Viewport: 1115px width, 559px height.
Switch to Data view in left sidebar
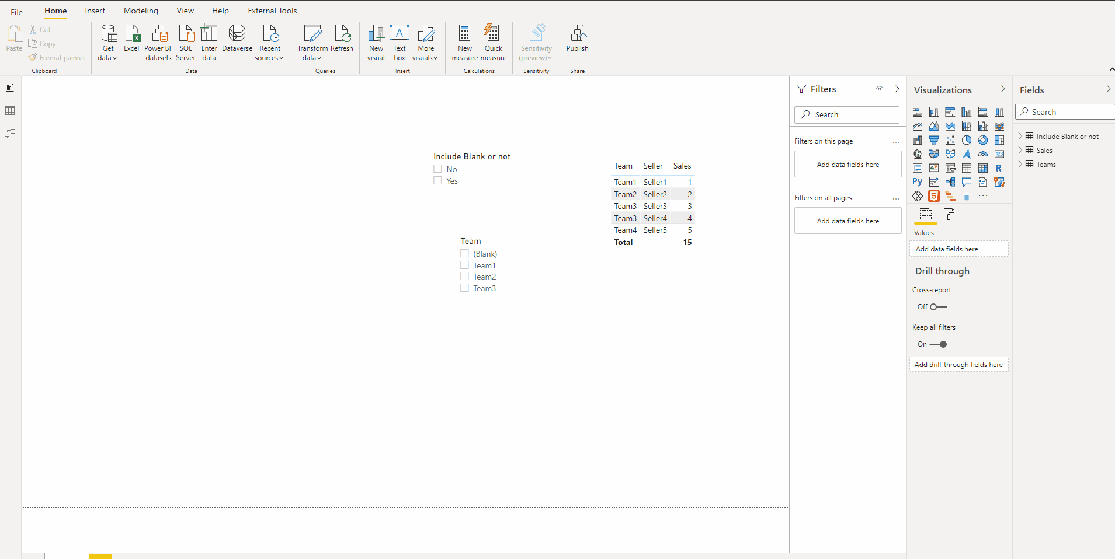10,111
